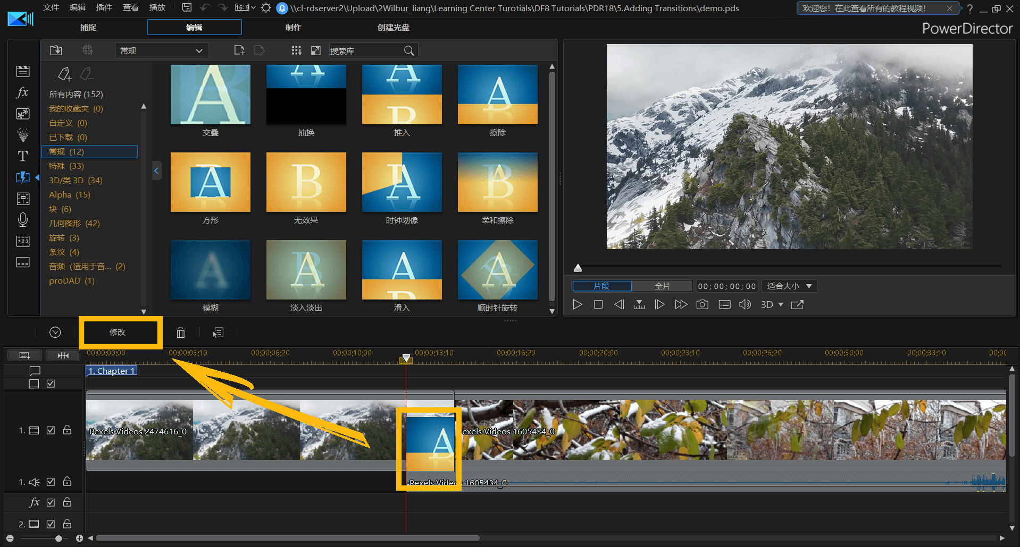1020x547 pixels.
Task: Open the 3D mode dropdown arrow
Action: (781, 305)
